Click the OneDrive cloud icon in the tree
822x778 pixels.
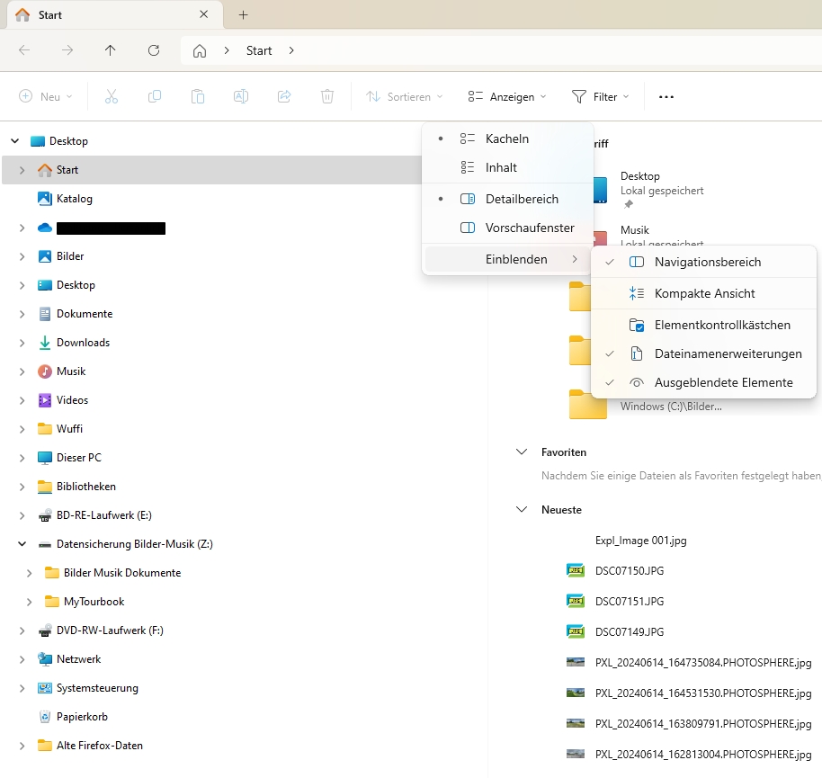(45, 228)
